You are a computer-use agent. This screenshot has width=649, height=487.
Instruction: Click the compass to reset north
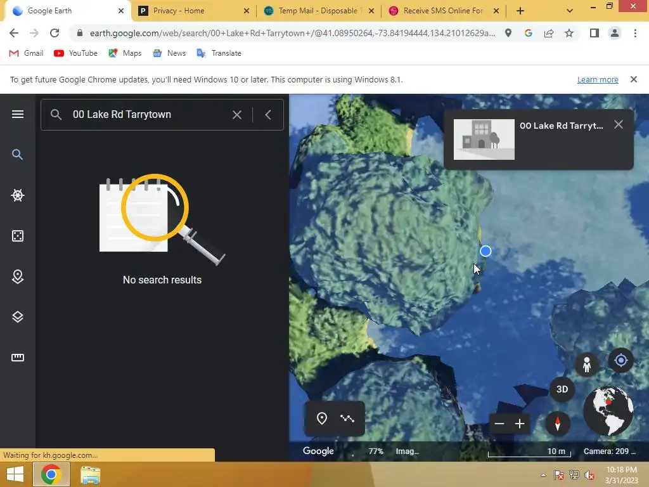pyautogui.click(x=558, y=424)
